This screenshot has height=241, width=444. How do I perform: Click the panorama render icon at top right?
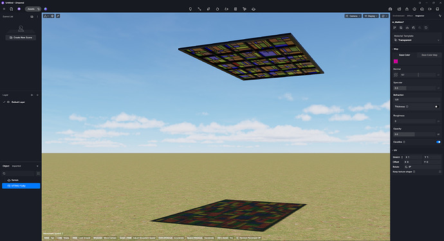pyautogui.click(x=414, y=9)
